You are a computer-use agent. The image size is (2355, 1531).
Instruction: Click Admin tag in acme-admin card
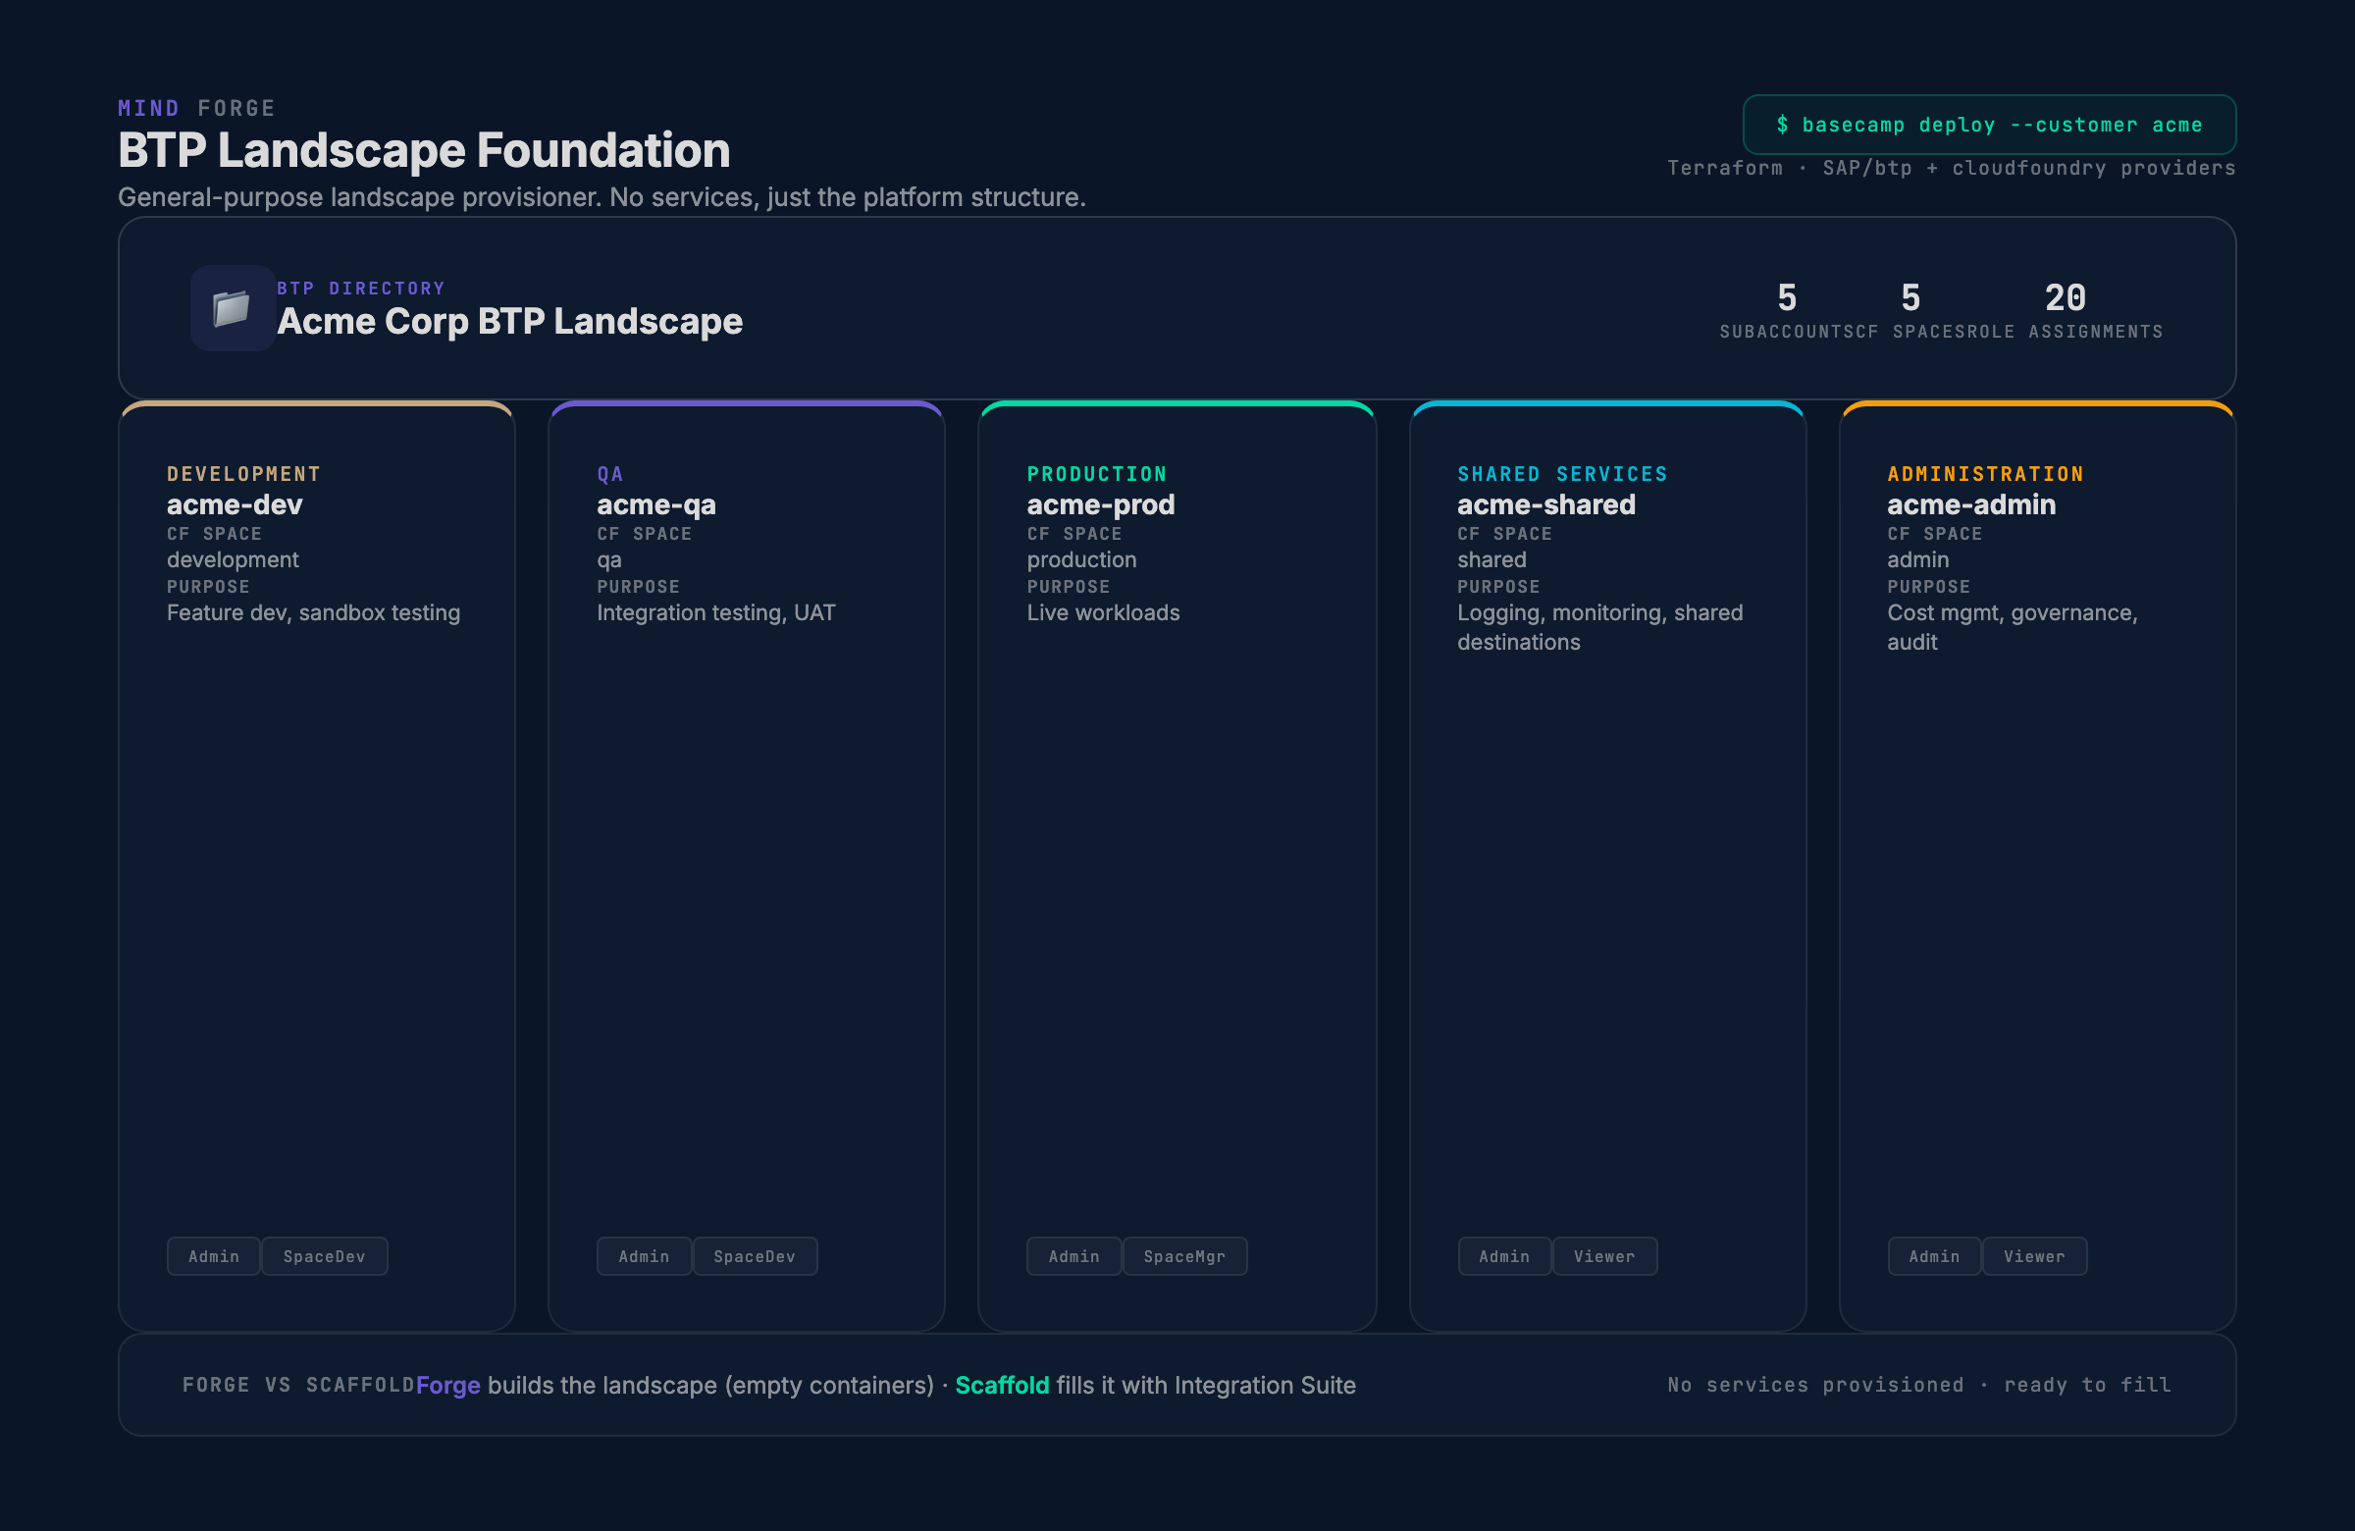1933,1256
